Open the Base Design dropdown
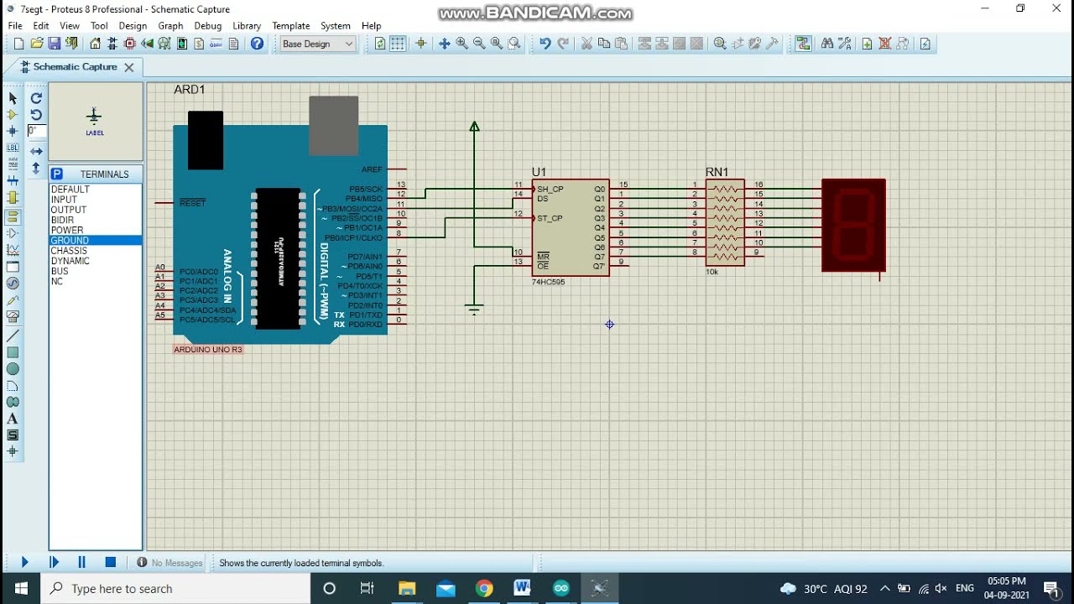The width and height of the screenshot is (1074, 604). coord(318,44)
